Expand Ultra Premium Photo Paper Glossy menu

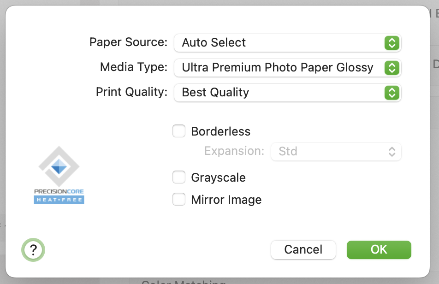pyautogui.click(x=288, y=68)
